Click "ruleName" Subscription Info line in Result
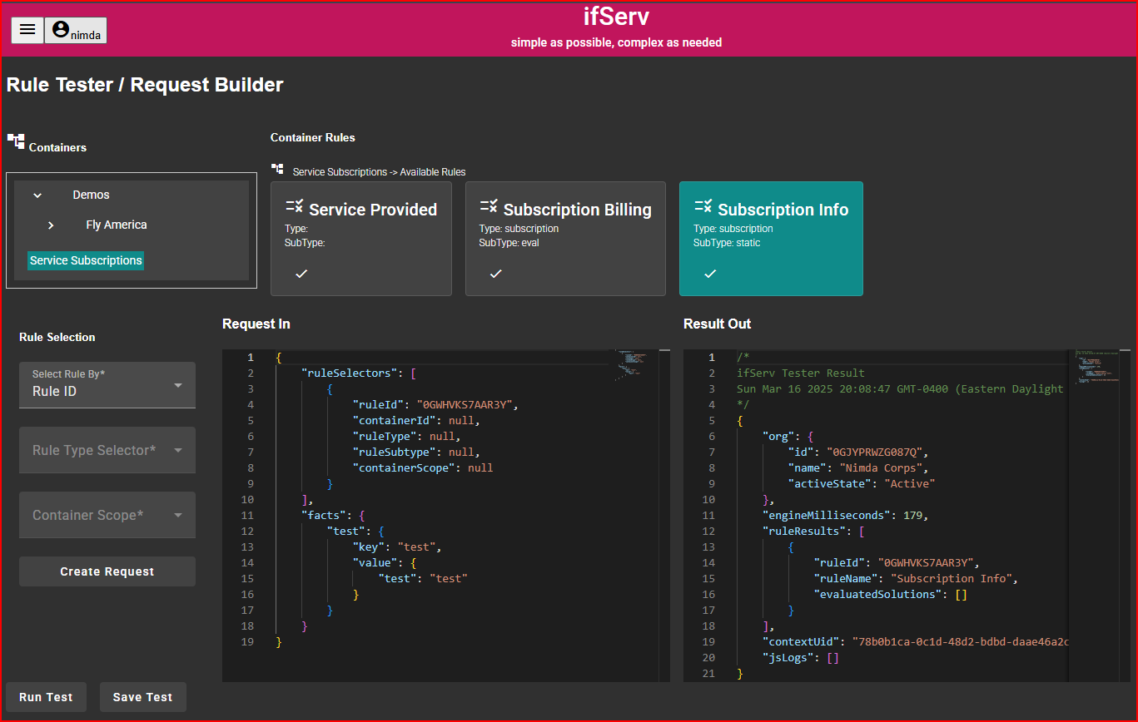The image size is (1138, 722). click(x=916, y=579)
